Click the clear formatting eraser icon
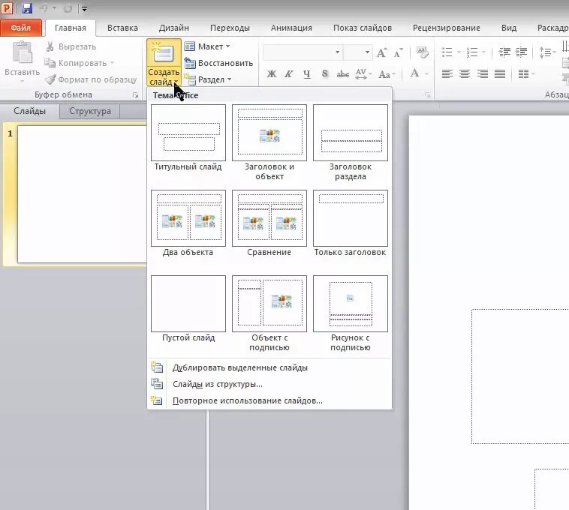The image size is (569, 510). 422,52
